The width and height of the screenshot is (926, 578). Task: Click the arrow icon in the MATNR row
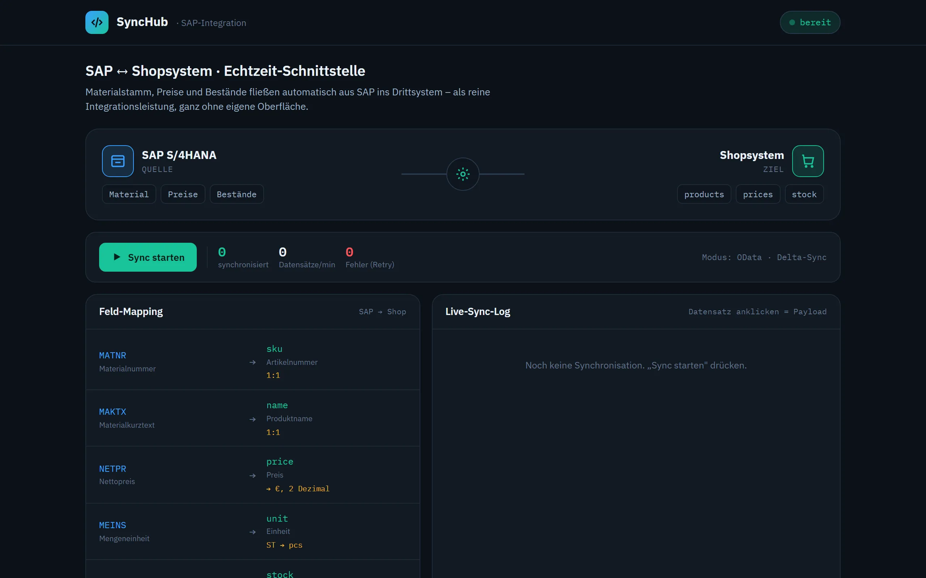tap(252, 362)
